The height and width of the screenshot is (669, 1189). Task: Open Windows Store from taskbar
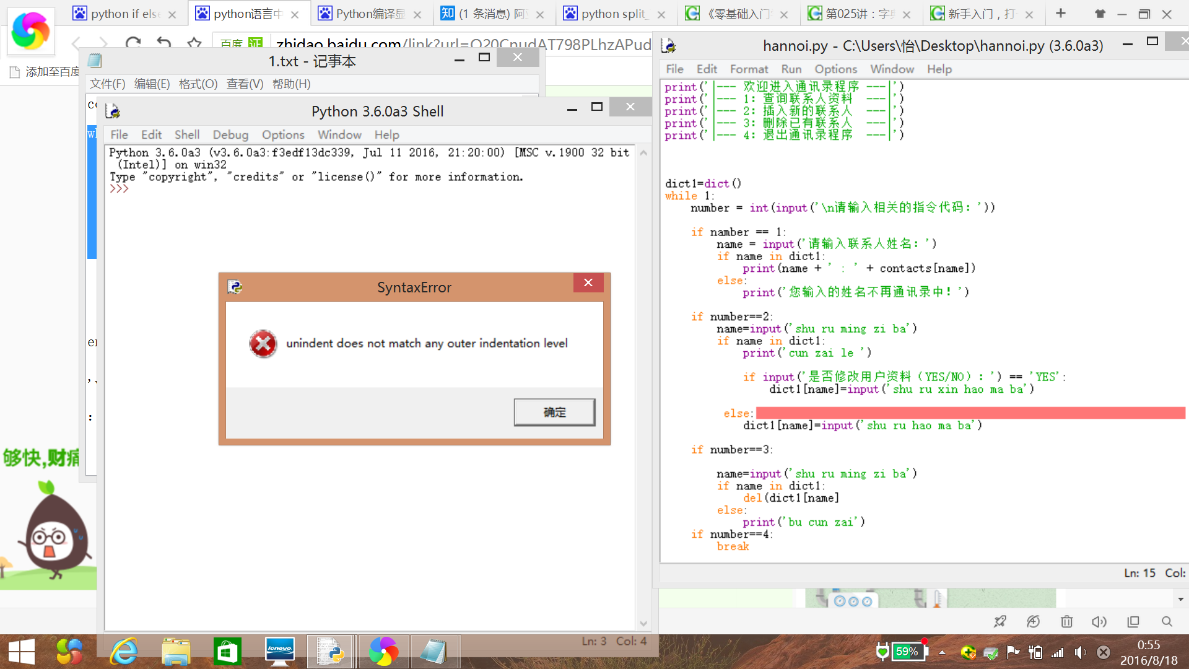(227, 652)
